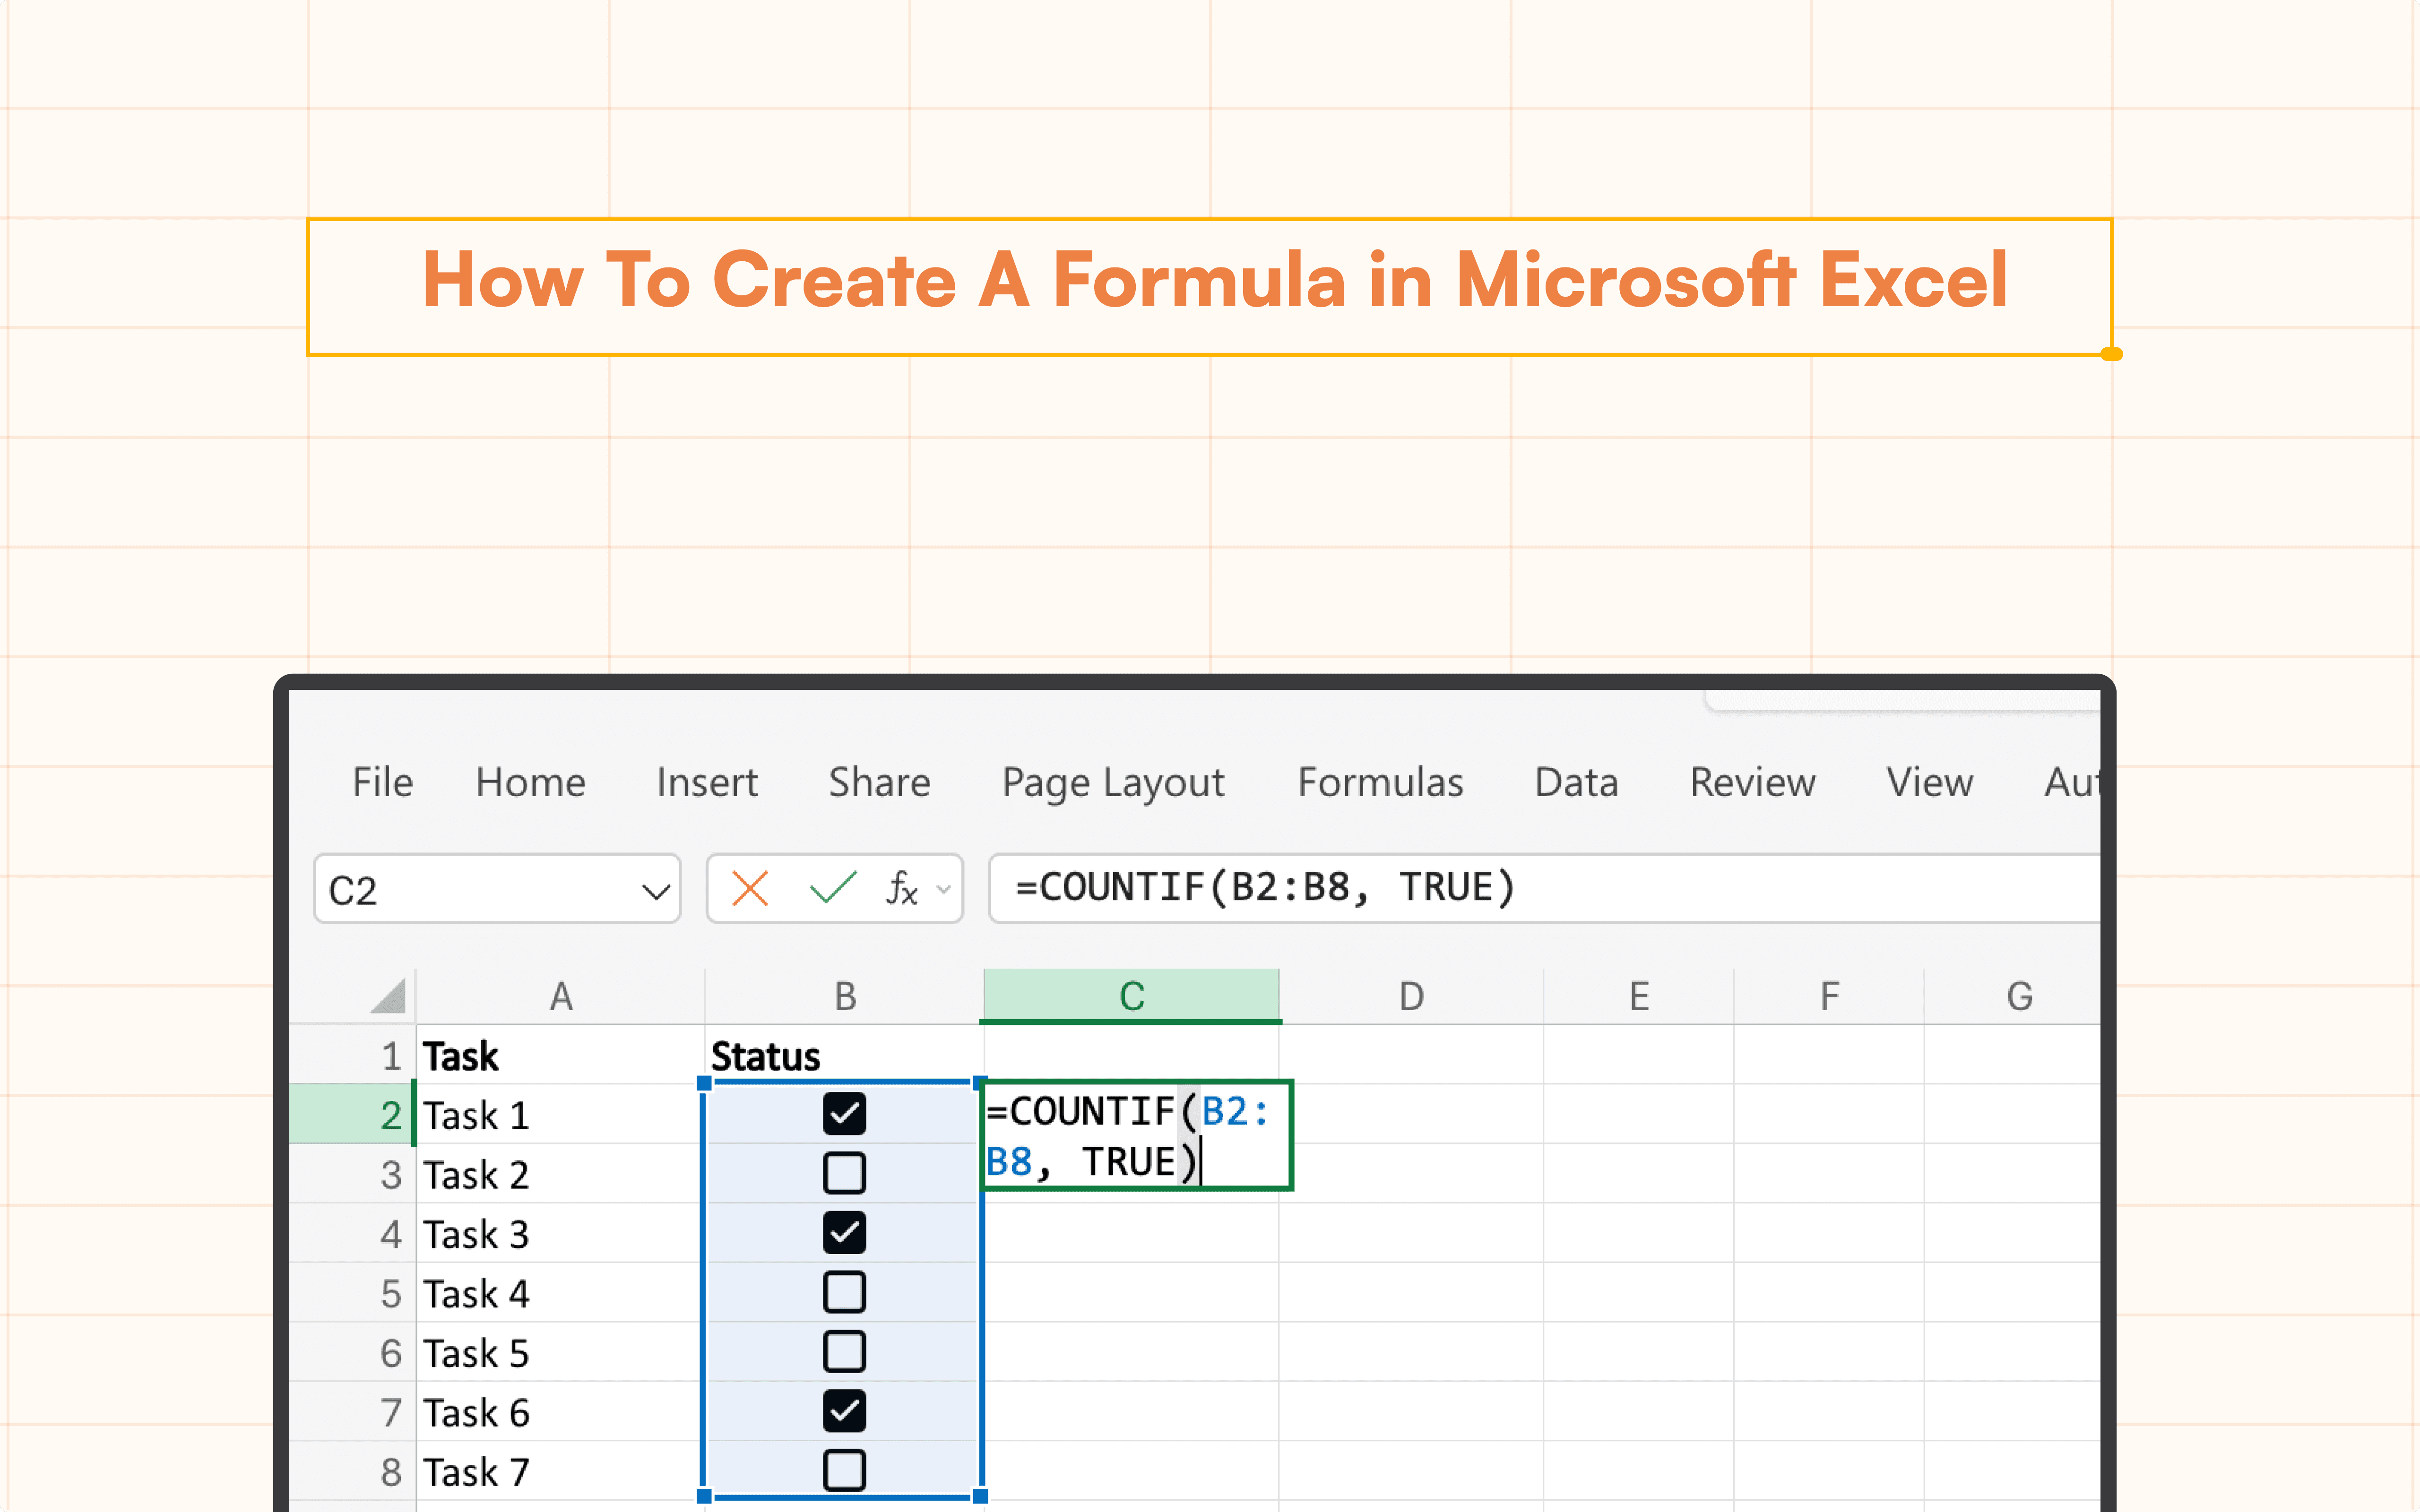Open the File menu
Viewport: 2420px width, 1512px height.
(x=382, y=782)
